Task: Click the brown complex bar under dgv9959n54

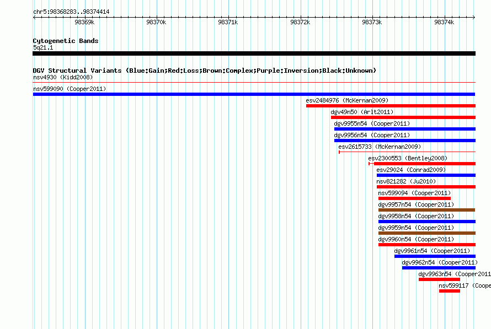Action: (427, 233)
